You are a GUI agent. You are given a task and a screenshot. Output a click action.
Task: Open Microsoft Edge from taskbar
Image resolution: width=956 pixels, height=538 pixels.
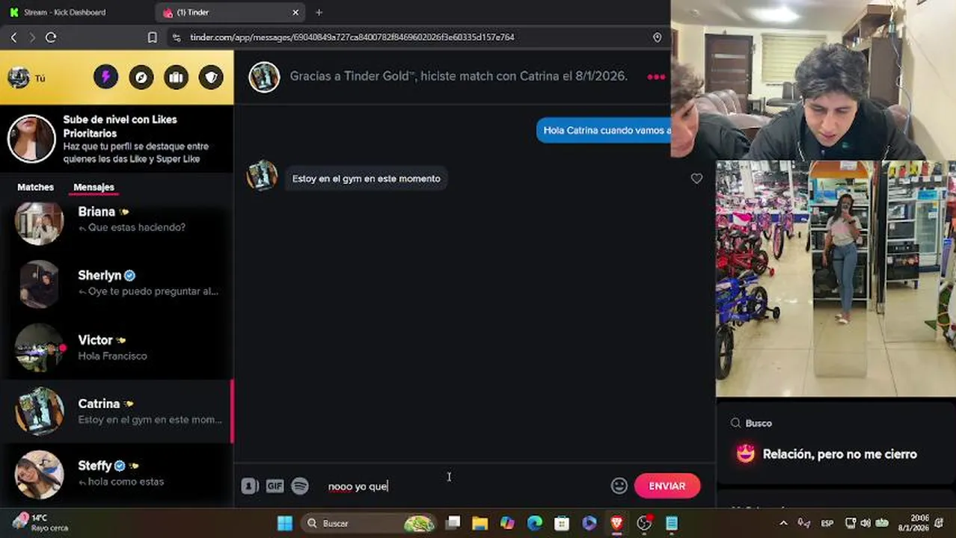(534, 523)
